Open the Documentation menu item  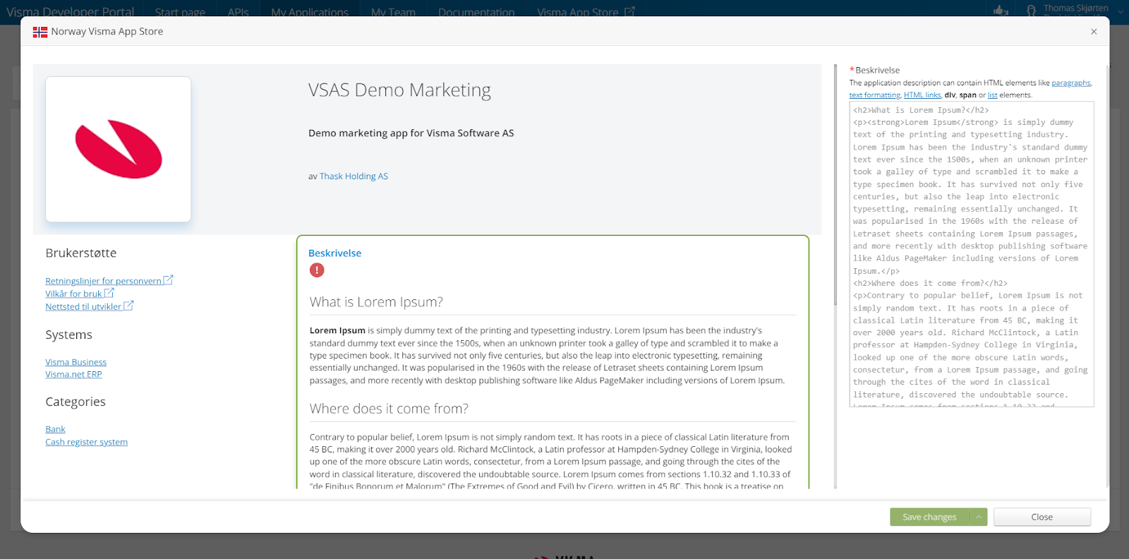[x=476, y=12]
